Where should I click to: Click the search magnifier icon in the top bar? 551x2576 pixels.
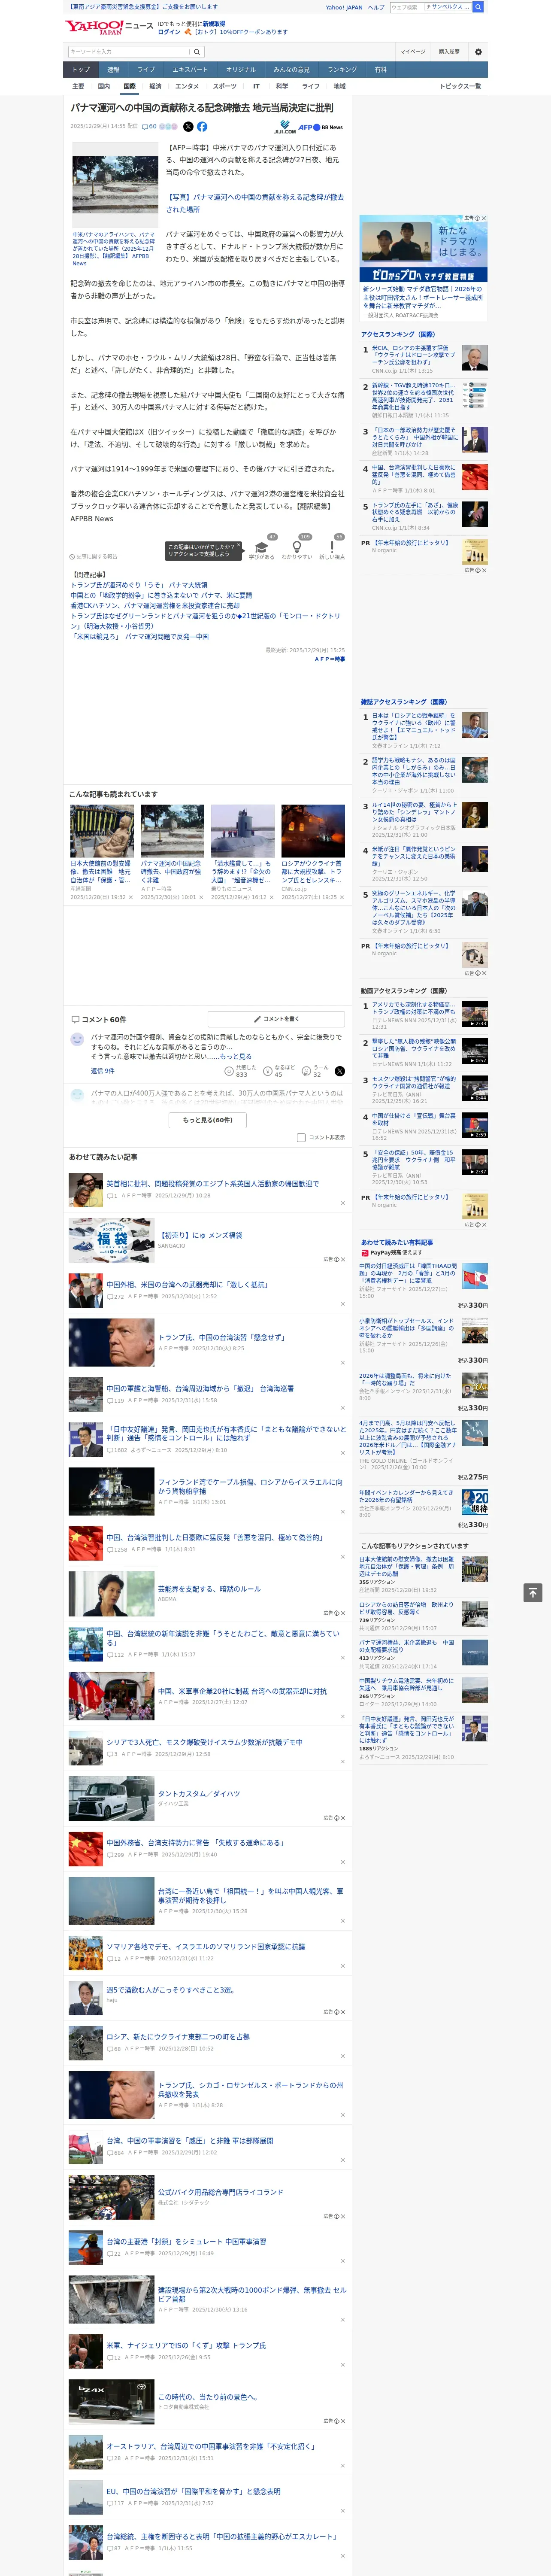(x=478, y=7)
